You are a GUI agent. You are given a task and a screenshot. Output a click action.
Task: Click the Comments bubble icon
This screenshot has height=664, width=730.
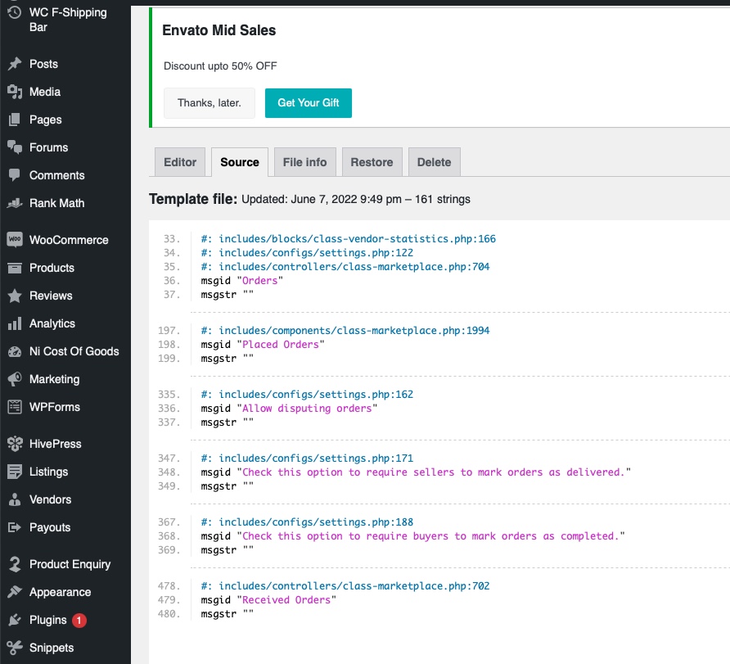[15, 175]
